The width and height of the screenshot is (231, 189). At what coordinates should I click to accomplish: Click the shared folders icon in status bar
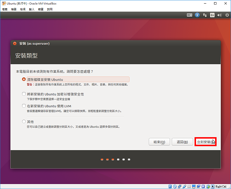click(189, 186)
